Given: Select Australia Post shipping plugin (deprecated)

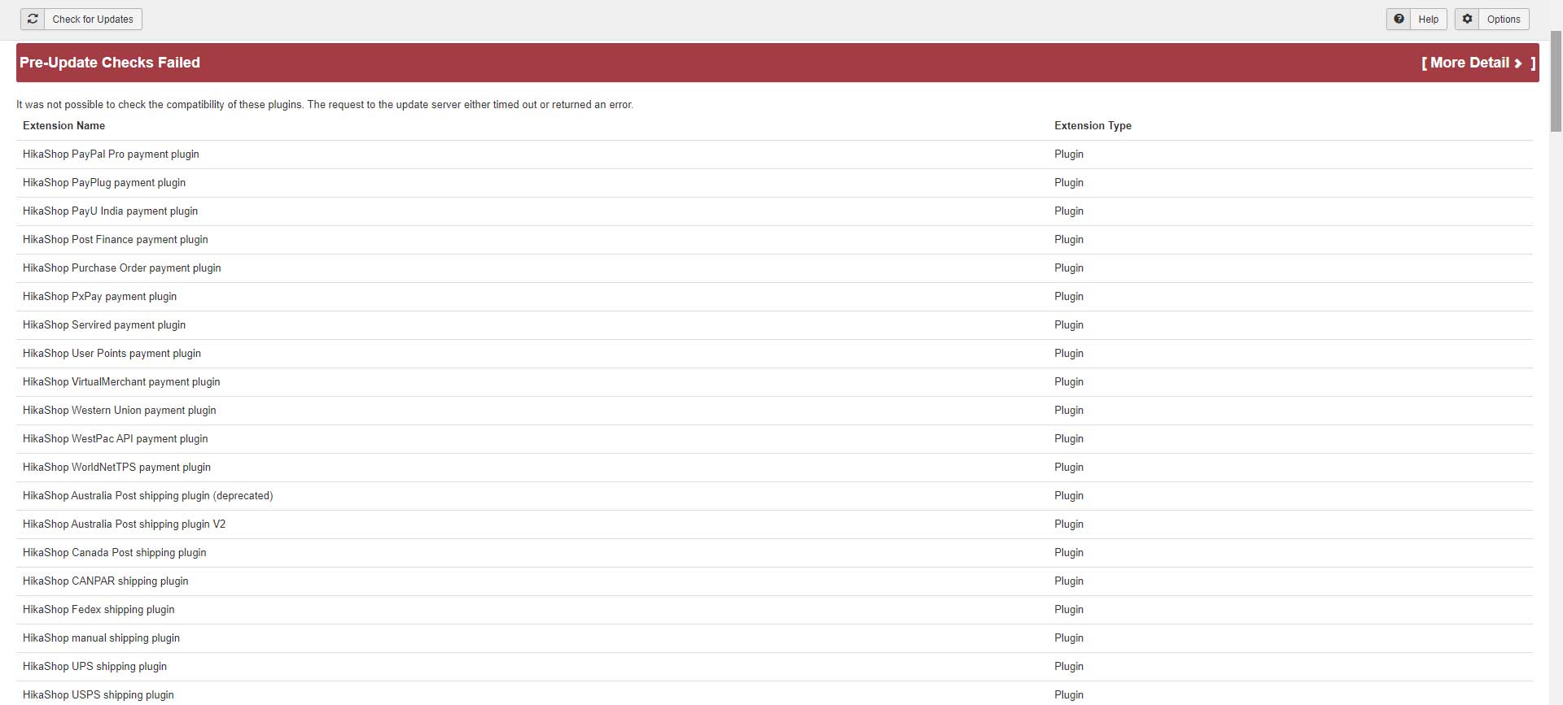Looking at the screenshot, I should 148,496.
